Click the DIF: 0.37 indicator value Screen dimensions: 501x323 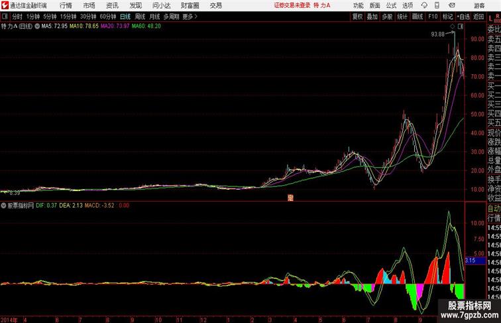(x=46, y=206)
